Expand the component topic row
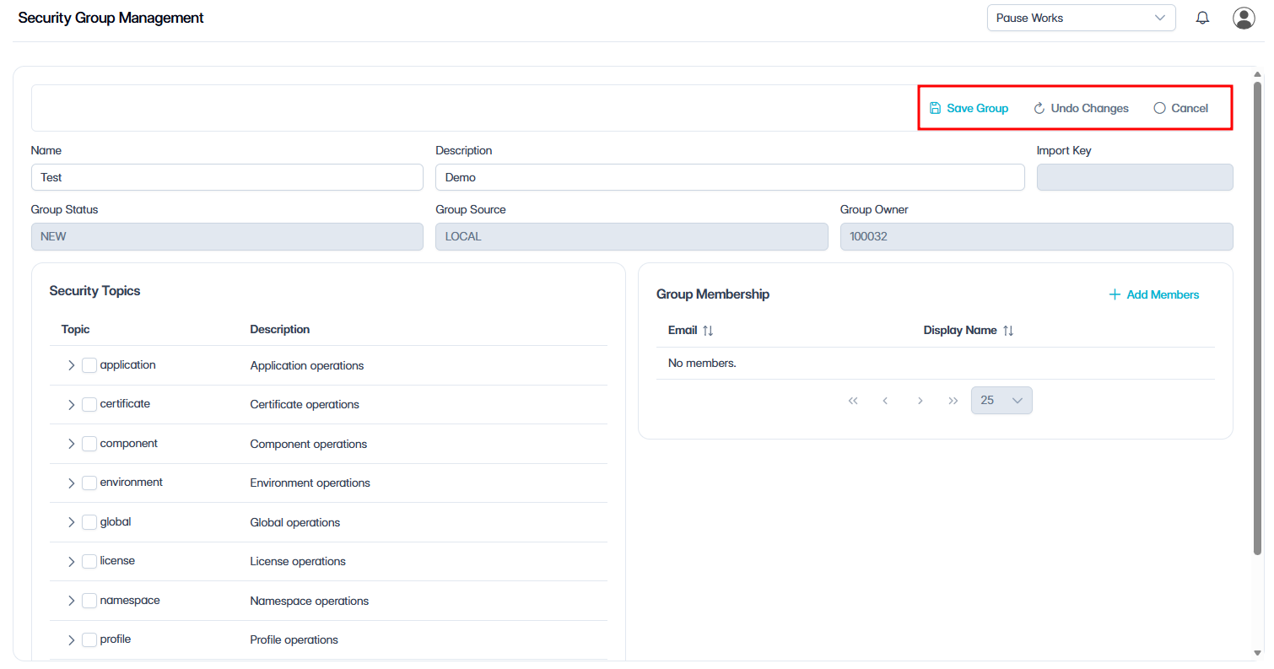The width and height of the screenshot is (1274, 669). (71, 444)
